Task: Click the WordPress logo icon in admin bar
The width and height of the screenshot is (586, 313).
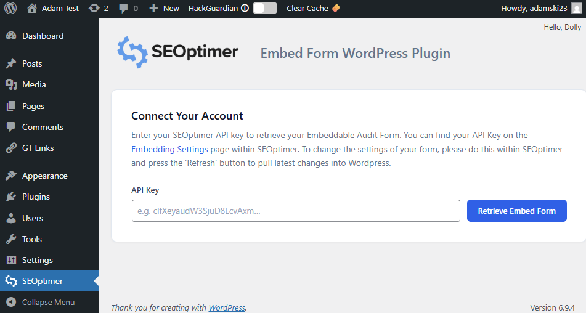Action: (10, 8)
